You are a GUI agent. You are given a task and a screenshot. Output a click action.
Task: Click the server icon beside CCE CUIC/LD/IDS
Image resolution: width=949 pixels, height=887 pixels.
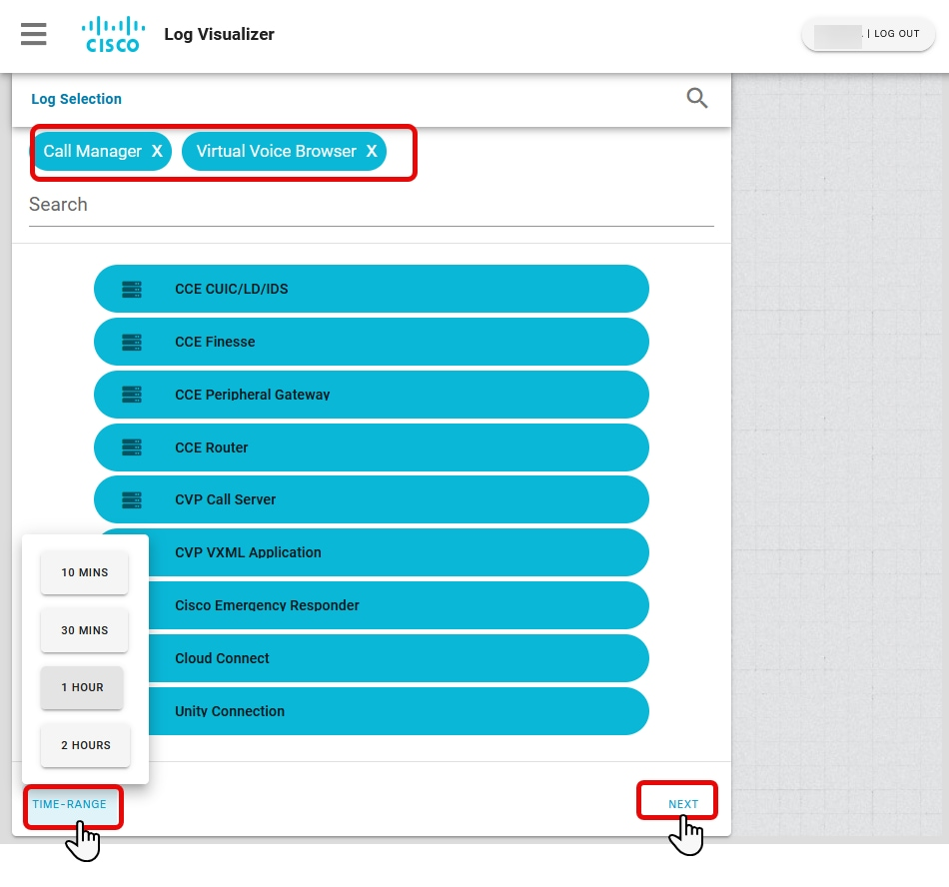coord(131,289)
